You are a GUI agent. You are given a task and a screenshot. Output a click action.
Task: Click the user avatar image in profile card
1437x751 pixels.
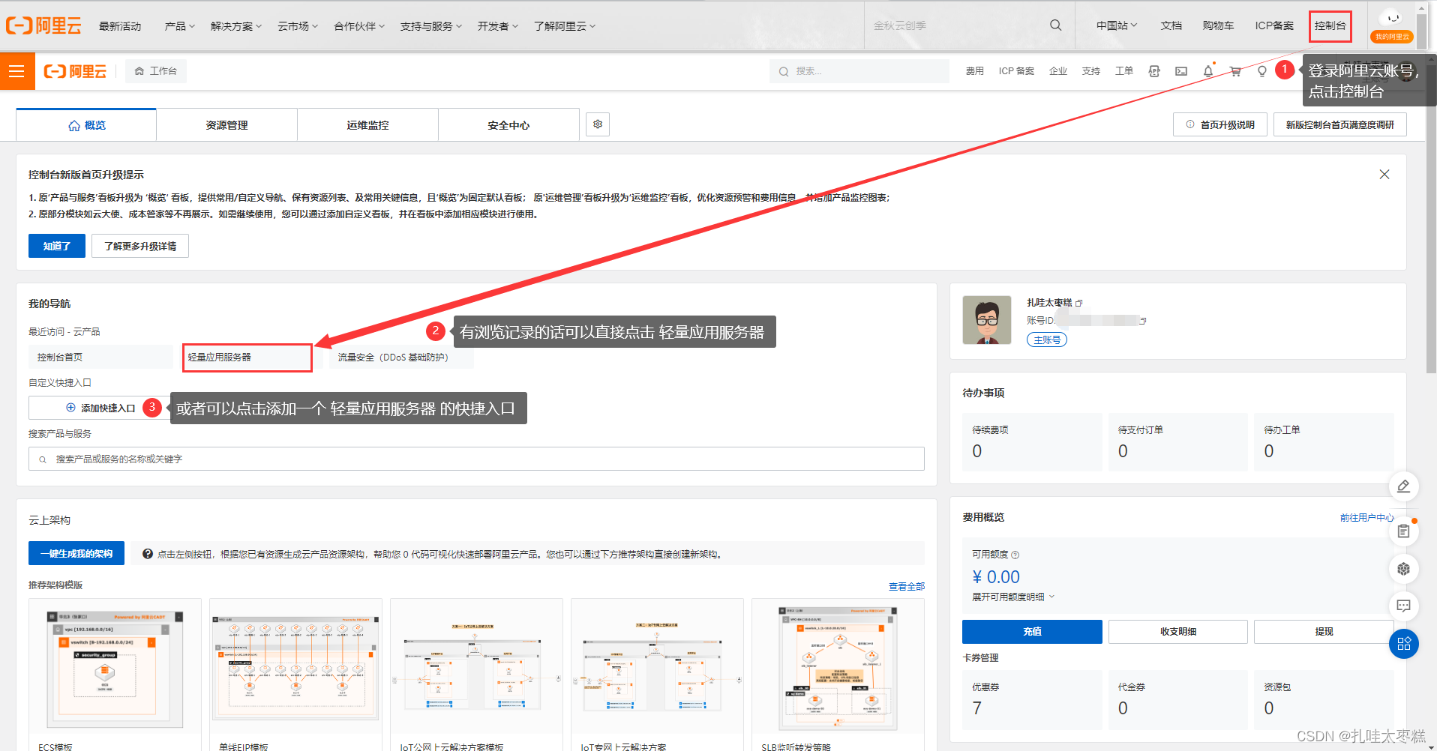[x=986, y=320]
